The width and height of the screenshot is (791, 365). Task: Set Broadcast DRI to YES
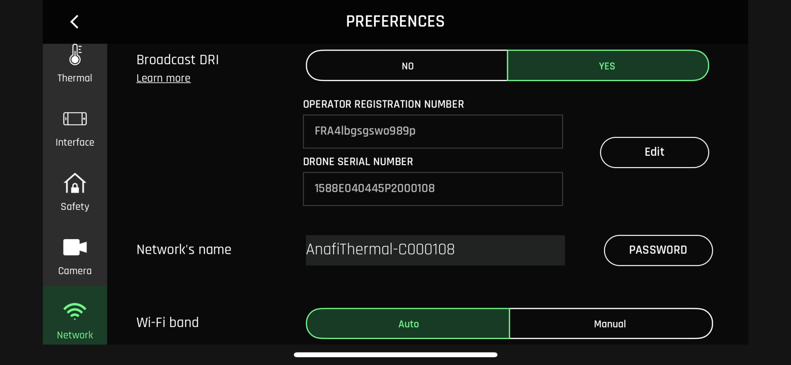coord(607,66)
